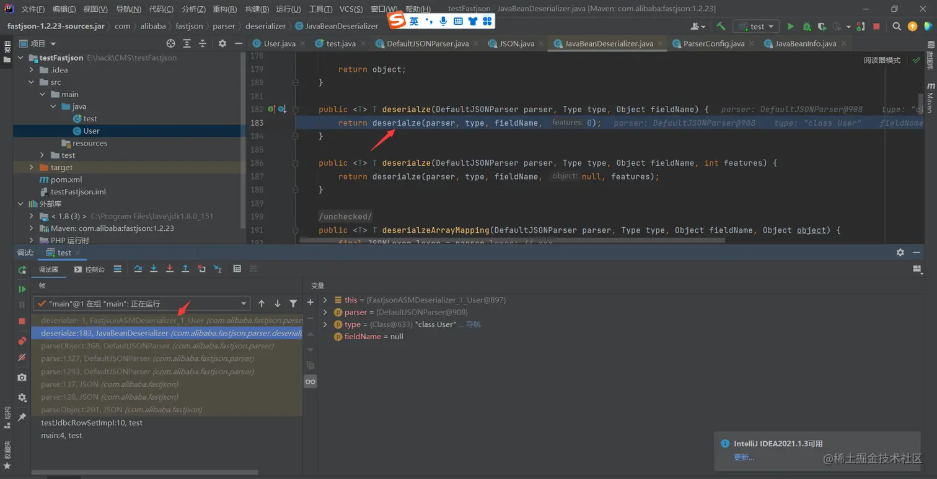Open View Breakpoints red circles icon
This screenshot has height=479, width=937.
[22, 340]
